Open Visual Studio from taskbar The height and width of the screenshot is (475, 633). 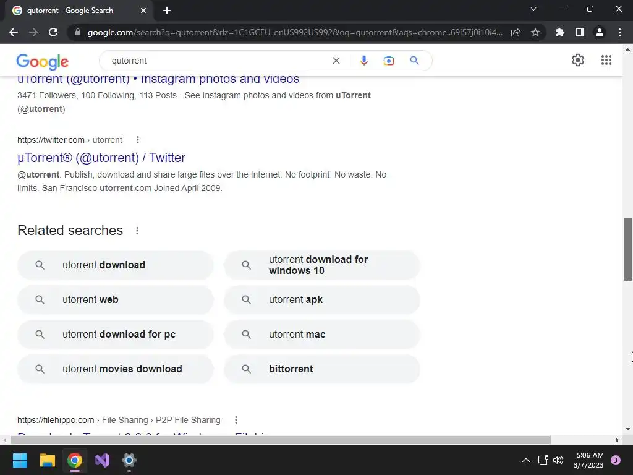coord(102,460)
